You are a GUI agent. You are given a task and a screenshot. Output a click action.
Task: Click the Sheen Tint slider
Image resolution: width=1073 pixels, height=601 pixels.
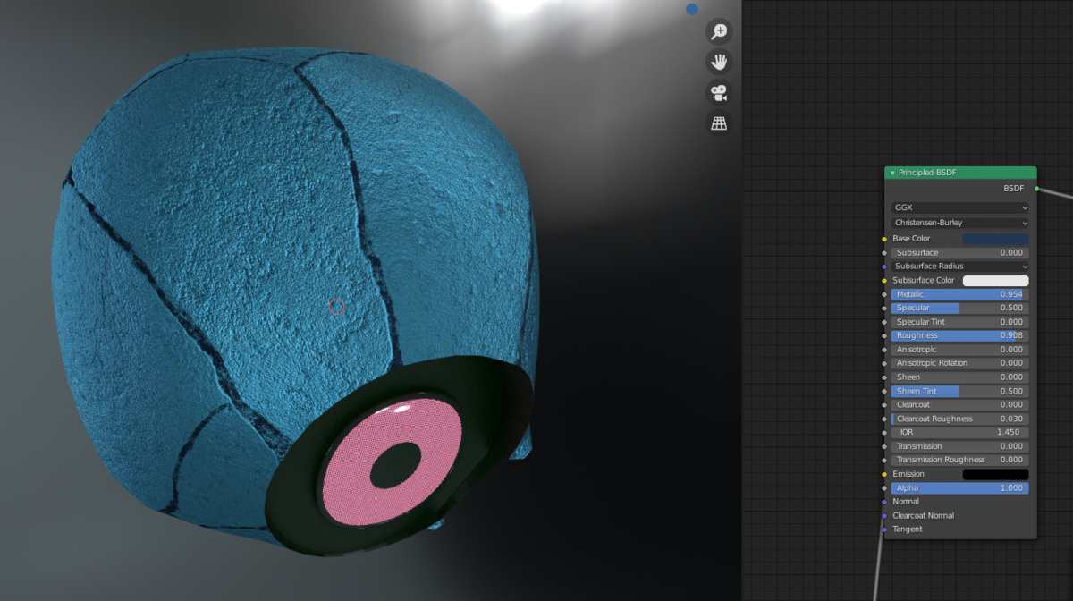(960, 391)
